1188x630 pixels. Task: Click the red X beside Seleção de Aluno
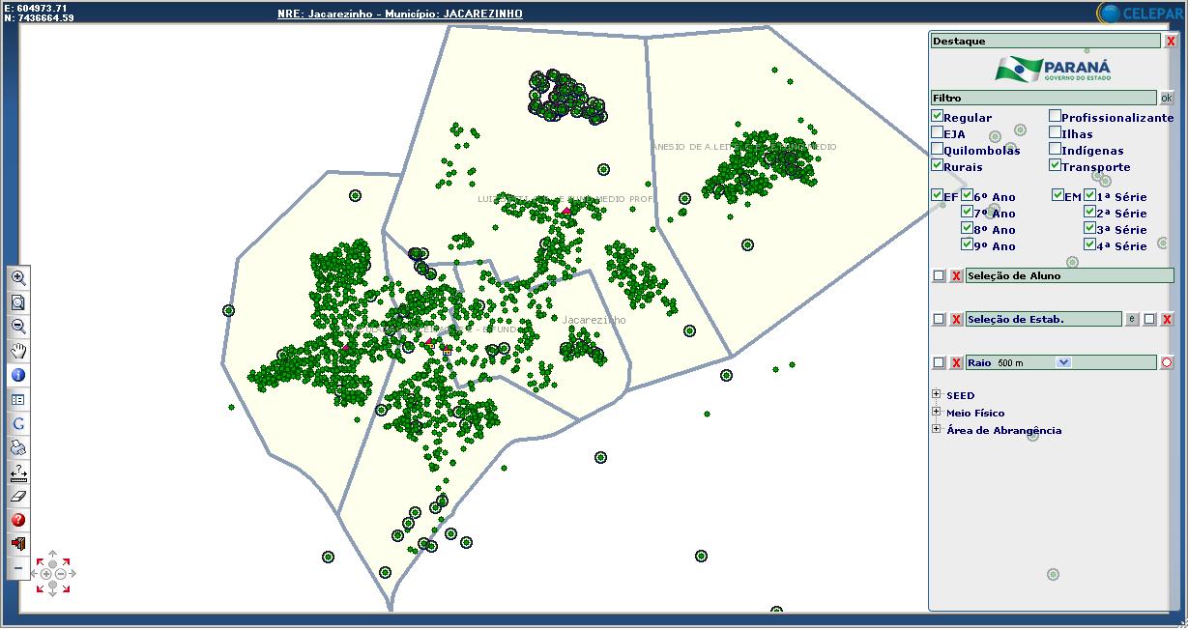pyautogui.click(x=956, y=276)
